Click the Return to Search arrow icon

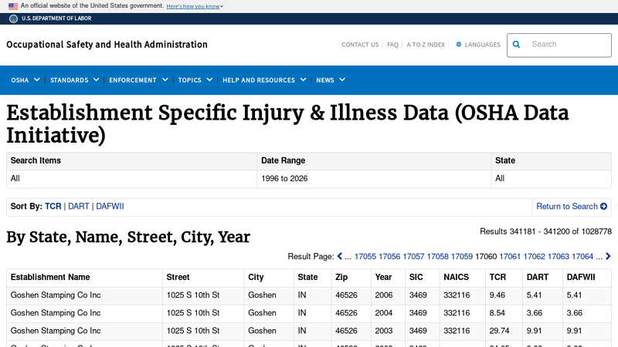[x=603, y=206]
